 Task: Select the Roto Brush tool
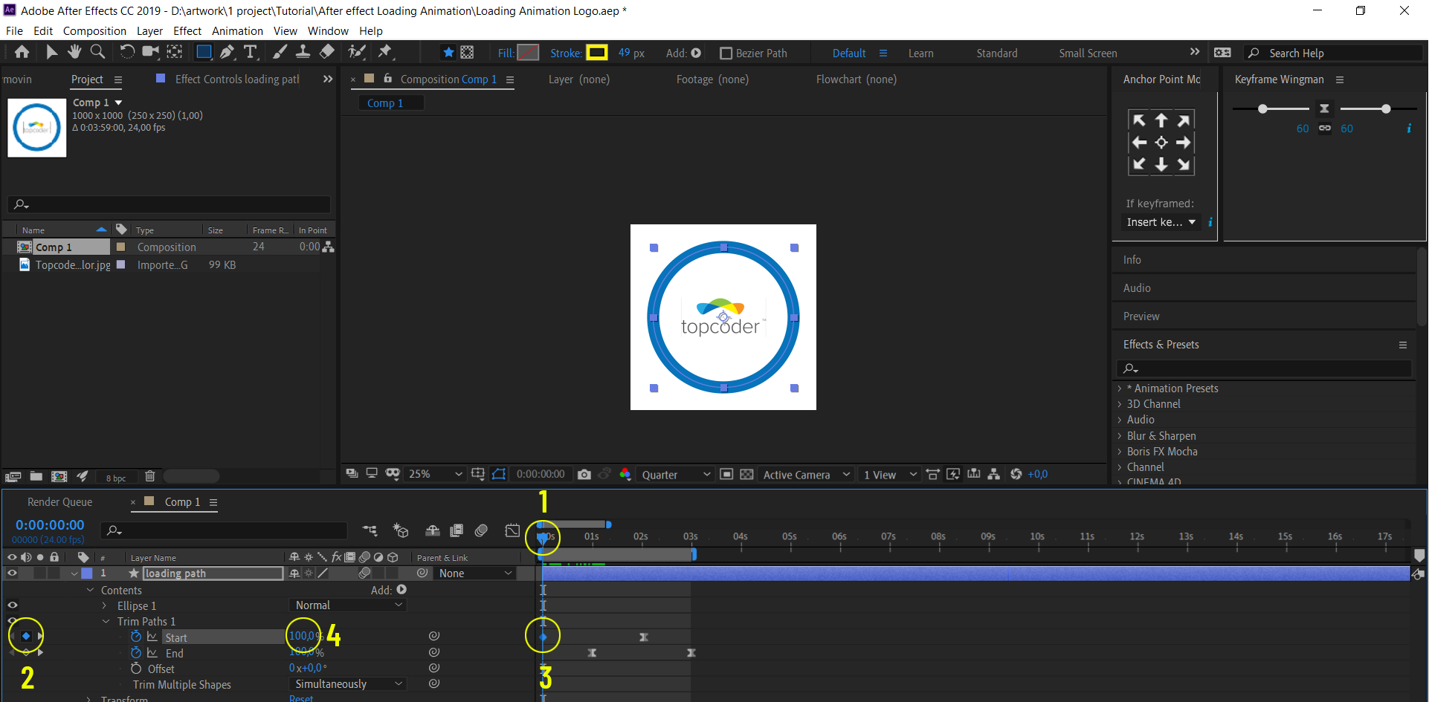(357, 52)
